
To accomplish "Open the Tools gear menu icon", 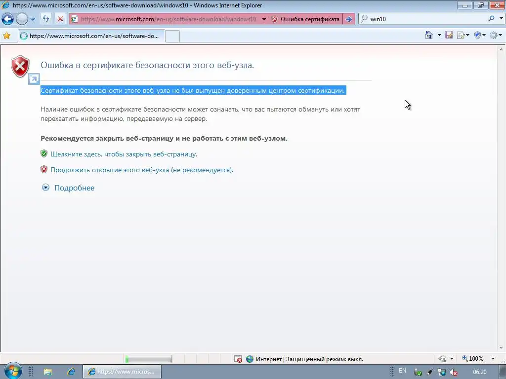I will [x=494, y=35].
